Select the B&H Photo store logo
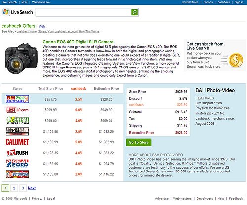 click(x=17, y=99)
